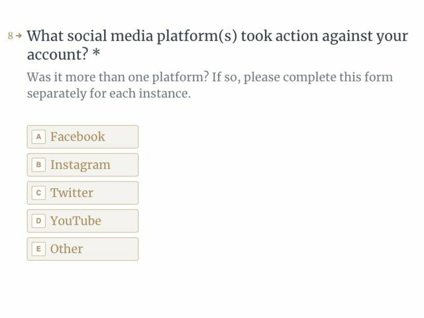The height and width of the screenshot is (318, 424).
Task: Click 'please complete this form' helper text
Action: [318, 78]
